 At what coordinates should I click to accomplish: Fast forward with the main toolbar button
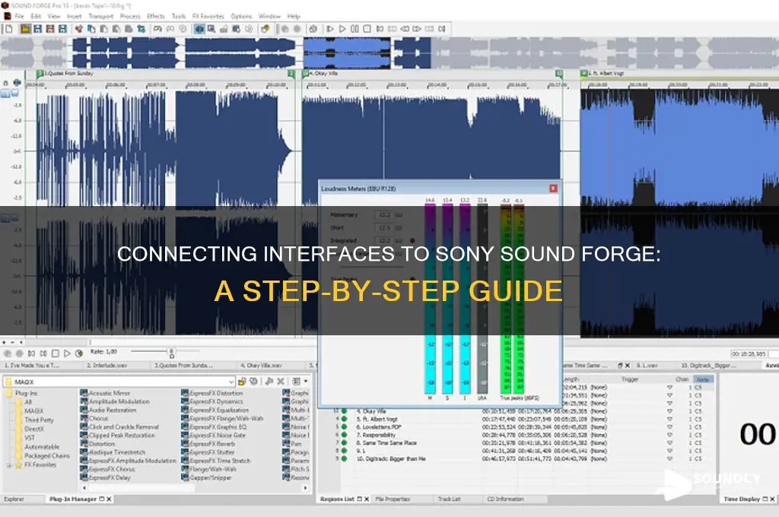coord(418,29)
